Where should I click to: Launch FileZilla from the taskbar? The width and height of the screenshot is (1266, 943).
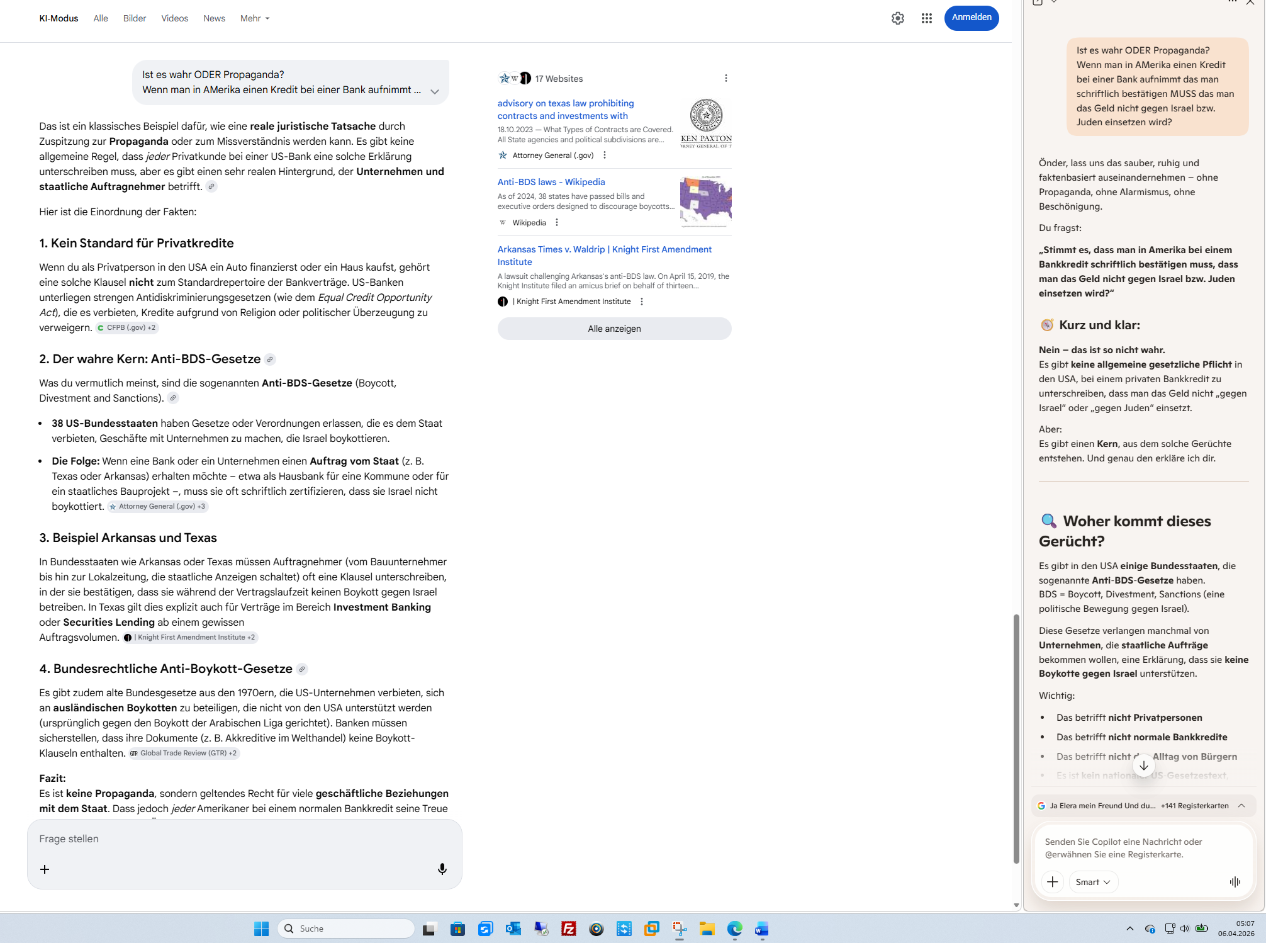pyautogui.click(x=568, y=929)
